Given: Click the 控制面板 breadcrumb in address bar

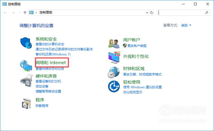Looking at the screenshot, I should coord(46,13).
